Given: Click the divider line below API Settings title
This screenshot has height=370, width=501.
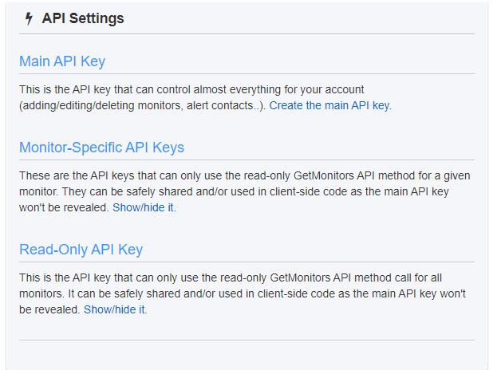Looking at the screenshot, I should pyautogui.click(x=247, y=34).
